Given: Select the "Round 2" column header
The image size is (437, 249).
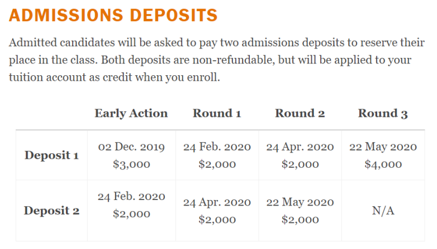Looking at the screenshot, I should coord(300,114).
